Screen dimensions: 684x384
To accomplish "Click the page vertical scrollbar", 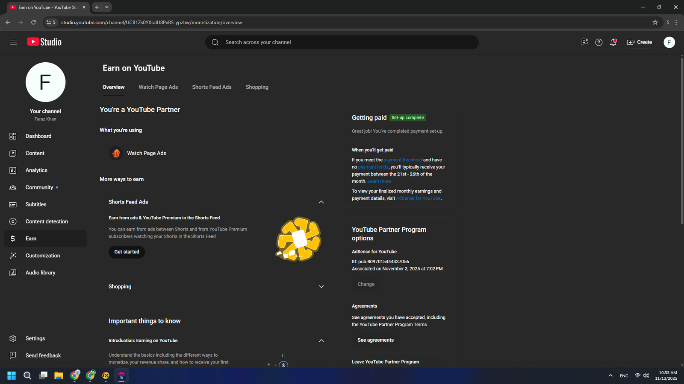I will [x=681, y=141].
